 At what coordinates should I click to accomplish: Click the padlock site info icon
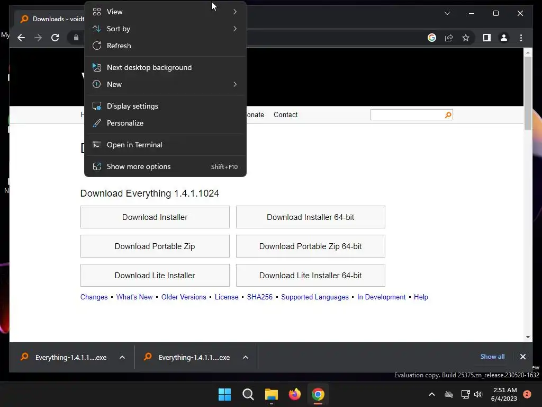click(x=76, y=38)
